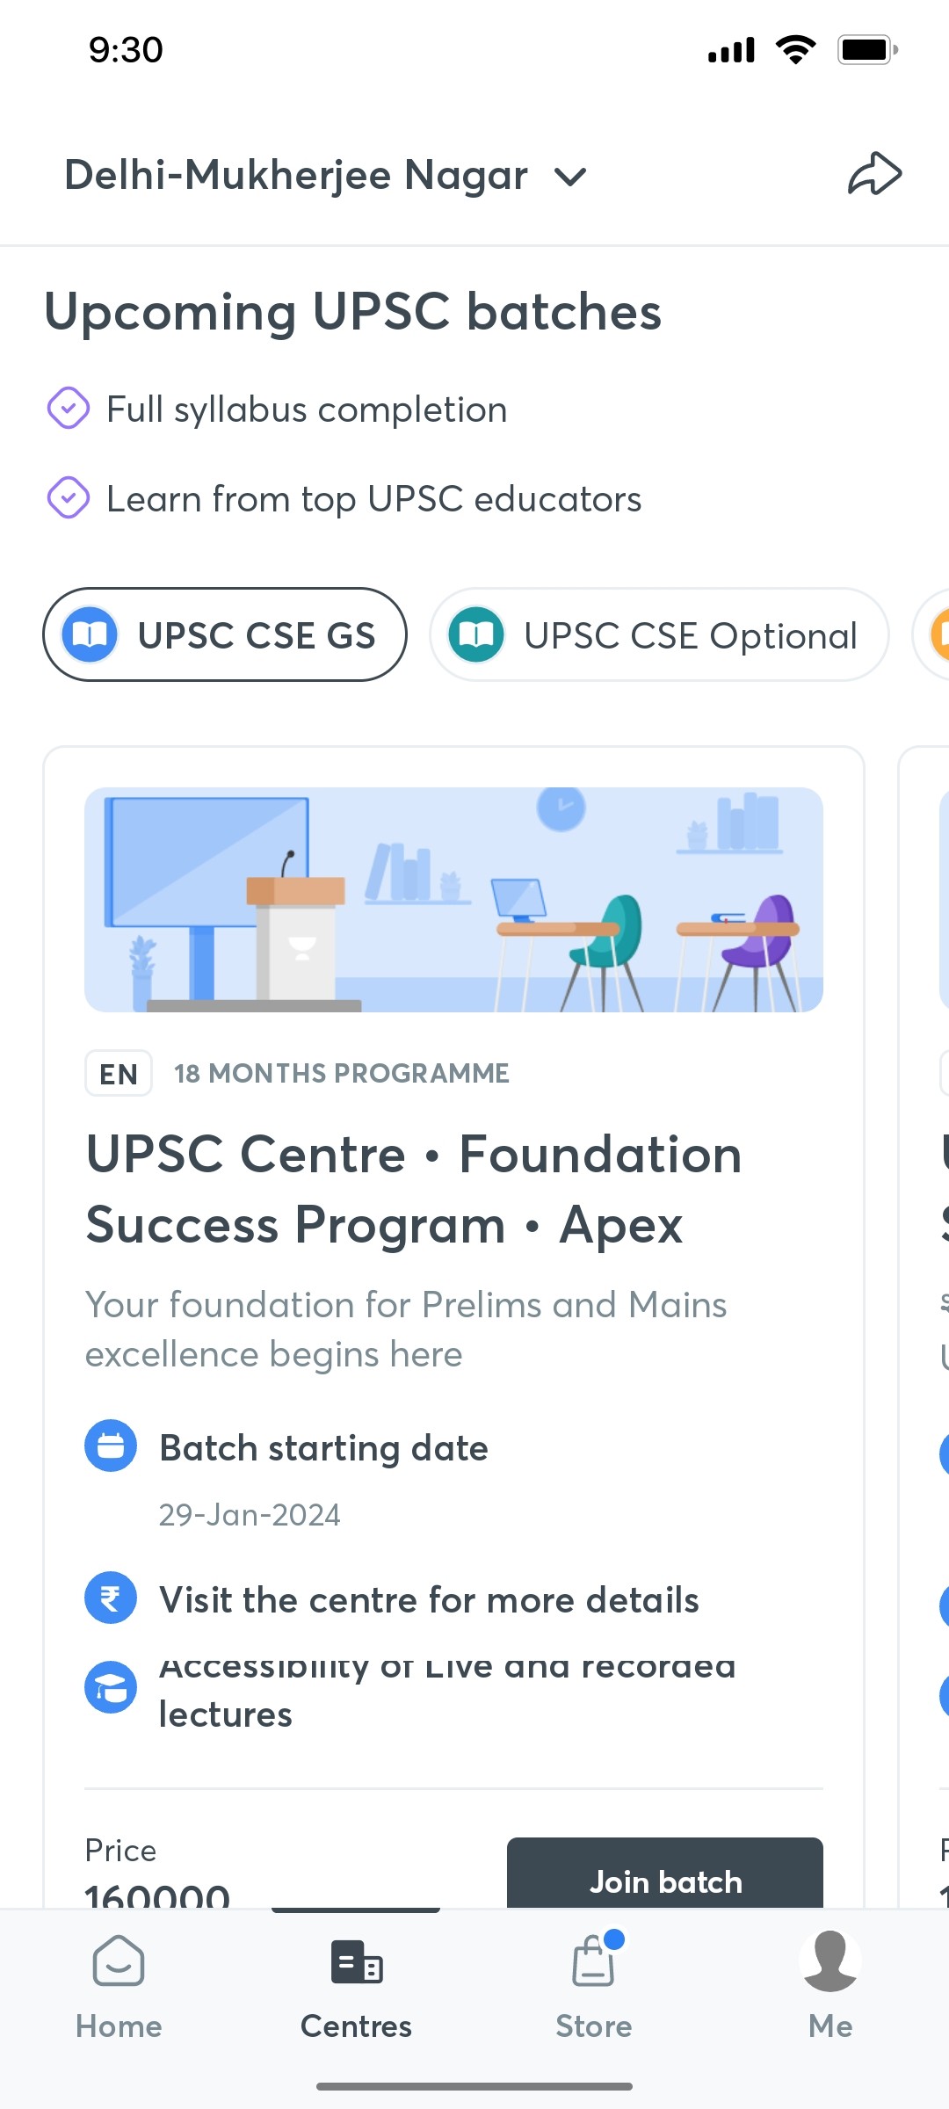Open the Delhi-Mukherjee Nagar location dropdown
The width and height of the screenshot is (949, 2109).
(x=569, y=176)
